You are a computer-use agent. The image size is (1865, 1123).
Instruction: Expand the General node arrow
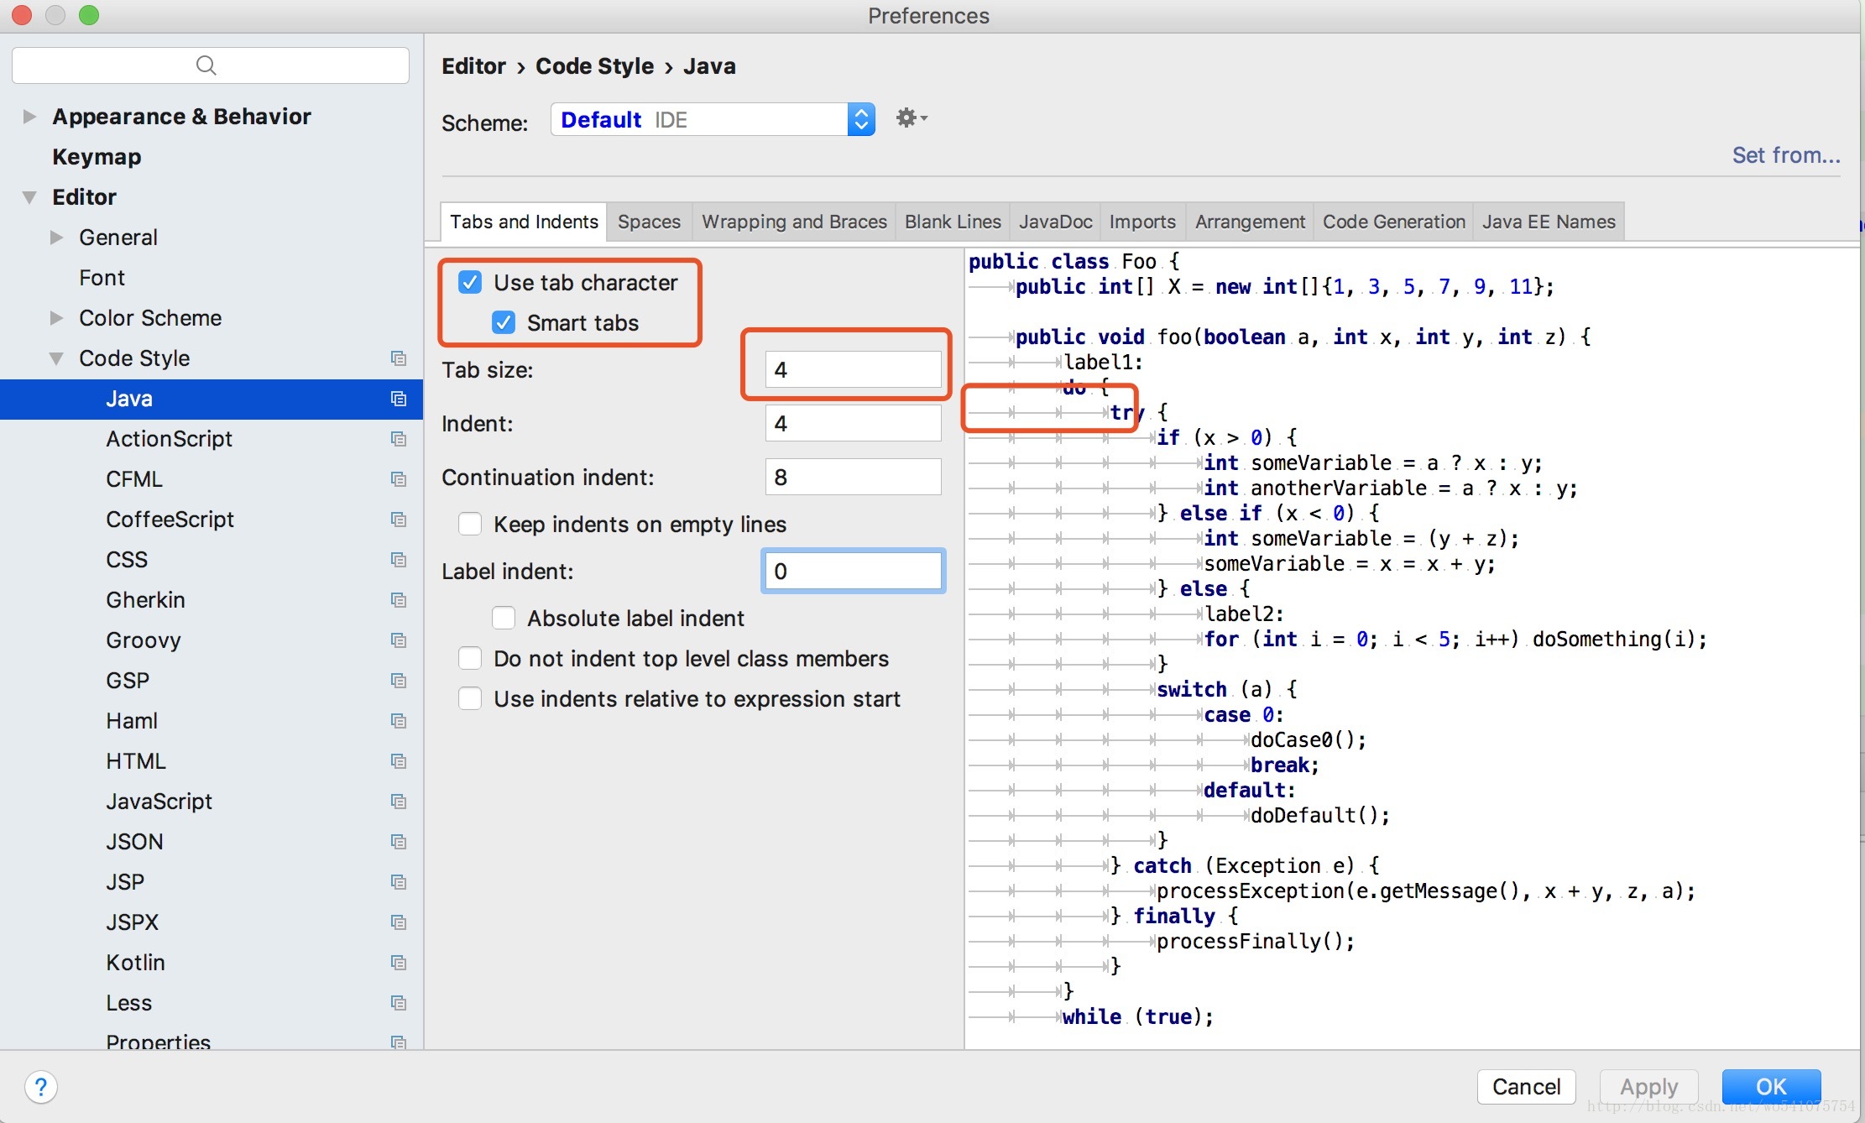(x=56, y=238)
